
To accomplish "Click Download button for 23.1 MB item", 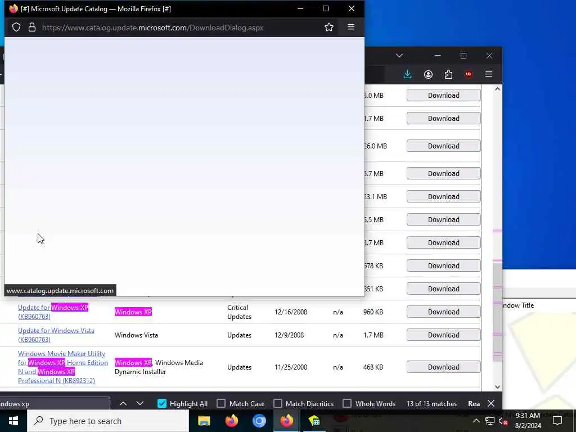I will tap(443, 196).
